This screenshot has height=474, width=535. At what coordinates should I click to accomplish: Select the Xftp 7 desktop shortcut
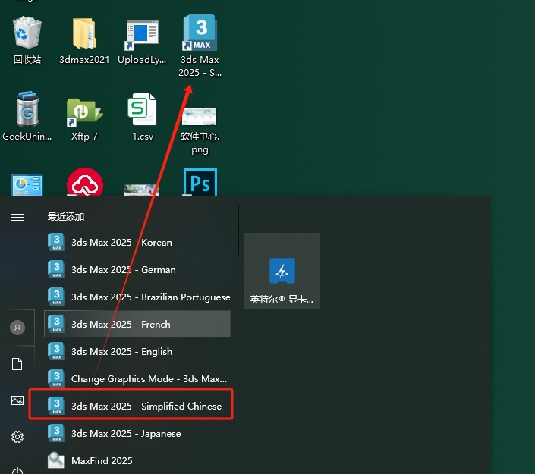pos(84,118)
